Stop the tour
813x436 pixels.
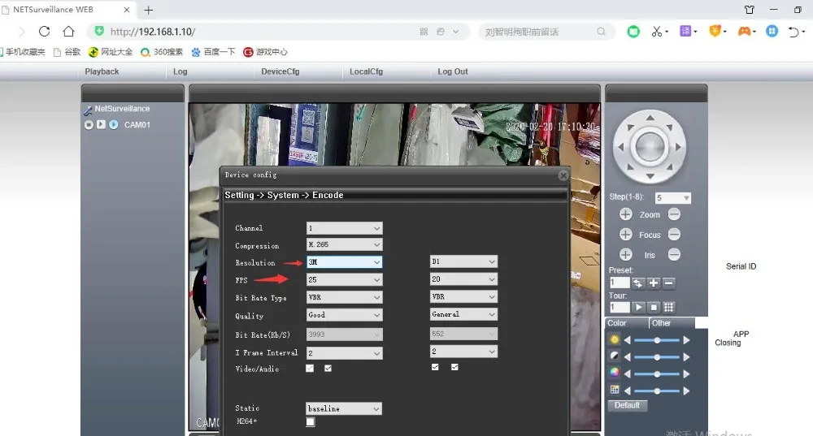(654, 307)
